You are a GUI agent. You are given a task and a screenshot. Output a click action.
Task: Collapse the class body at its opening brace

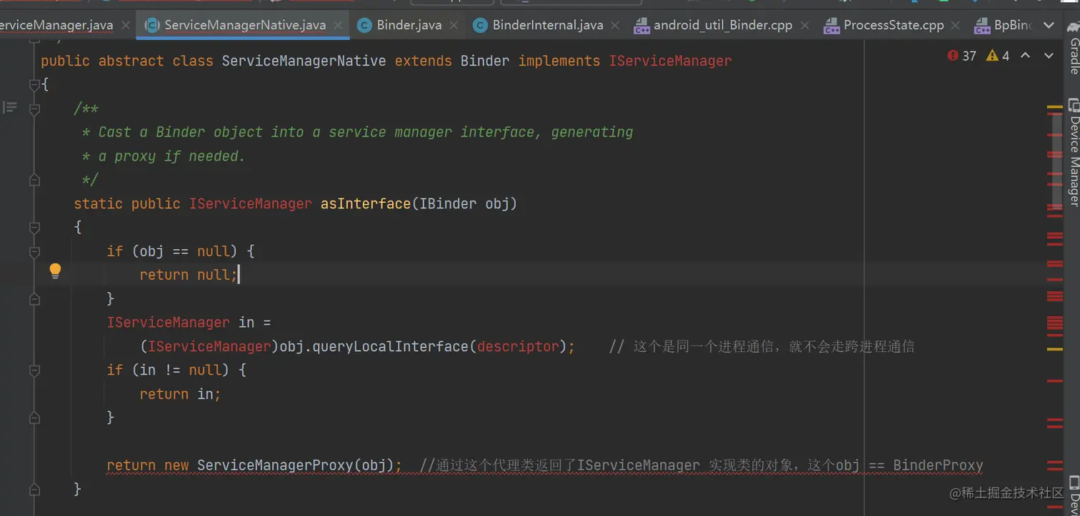[x=34, y=85]
